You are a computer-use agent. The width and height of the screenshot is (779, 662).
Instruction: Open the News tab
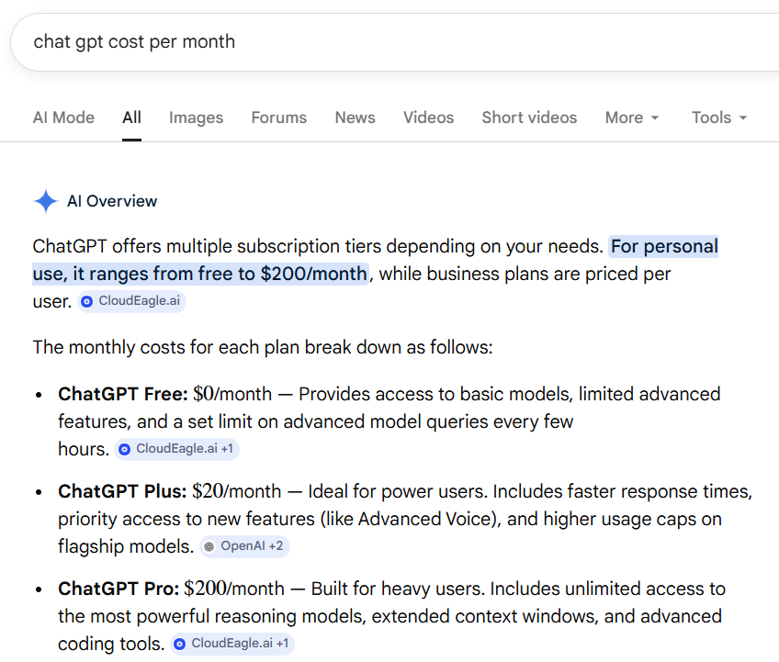pos(355,118)
